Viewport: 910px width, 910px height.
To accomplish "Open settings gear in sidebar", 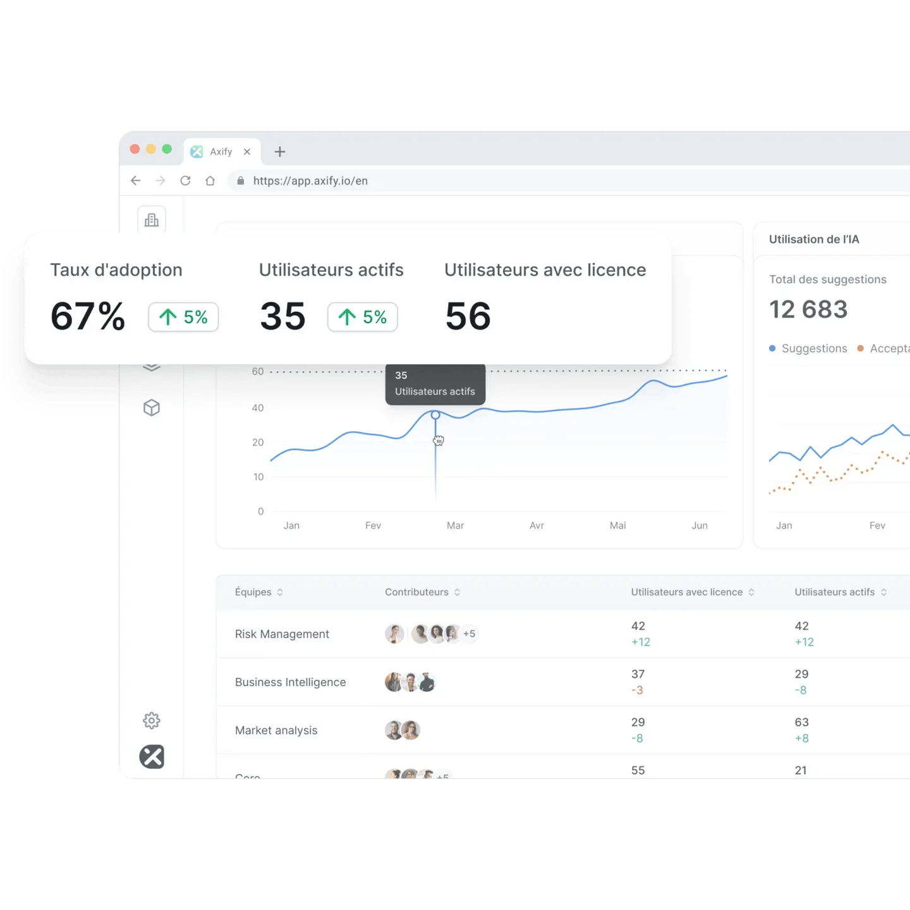I will [152, 720].
